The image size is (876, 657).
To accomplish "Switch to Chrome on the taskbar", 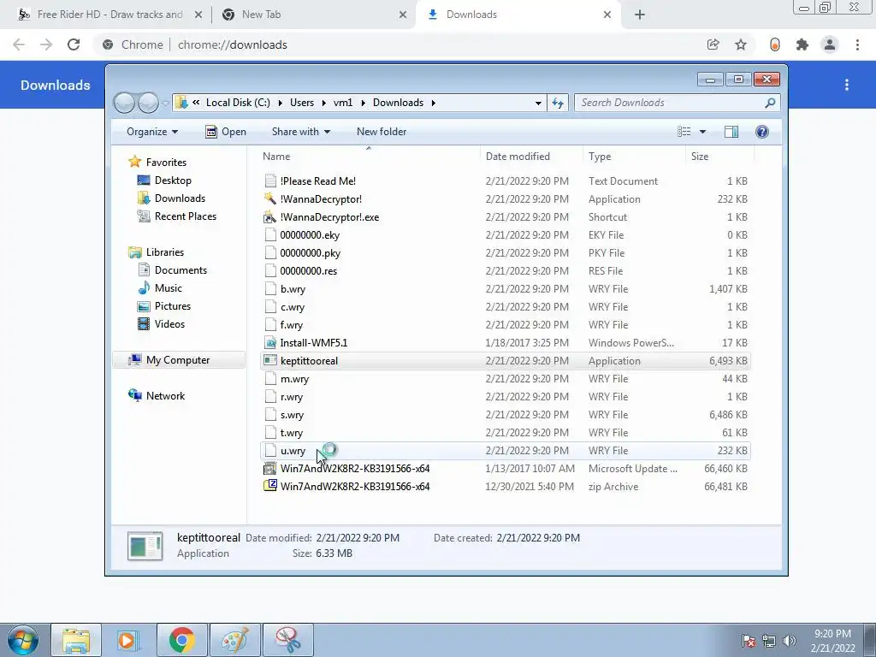I will click(181, 640).
